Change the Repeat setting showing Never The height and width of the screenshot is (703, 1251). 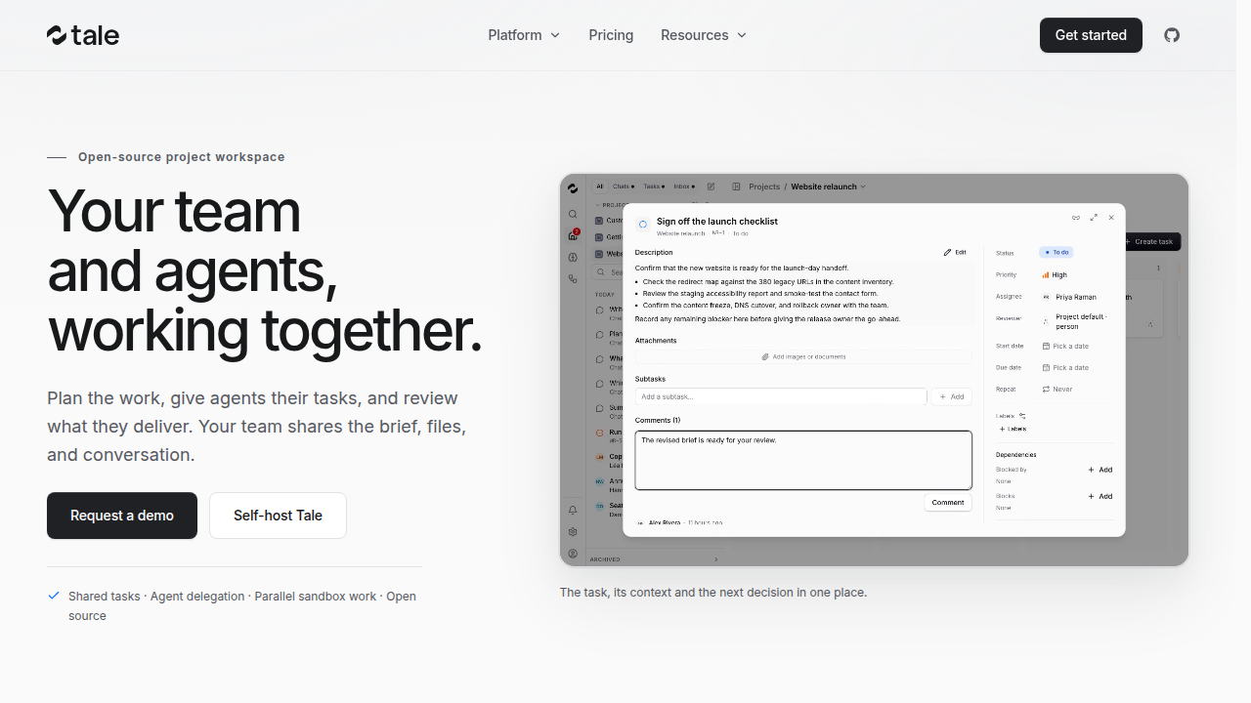click(1057, 390)
